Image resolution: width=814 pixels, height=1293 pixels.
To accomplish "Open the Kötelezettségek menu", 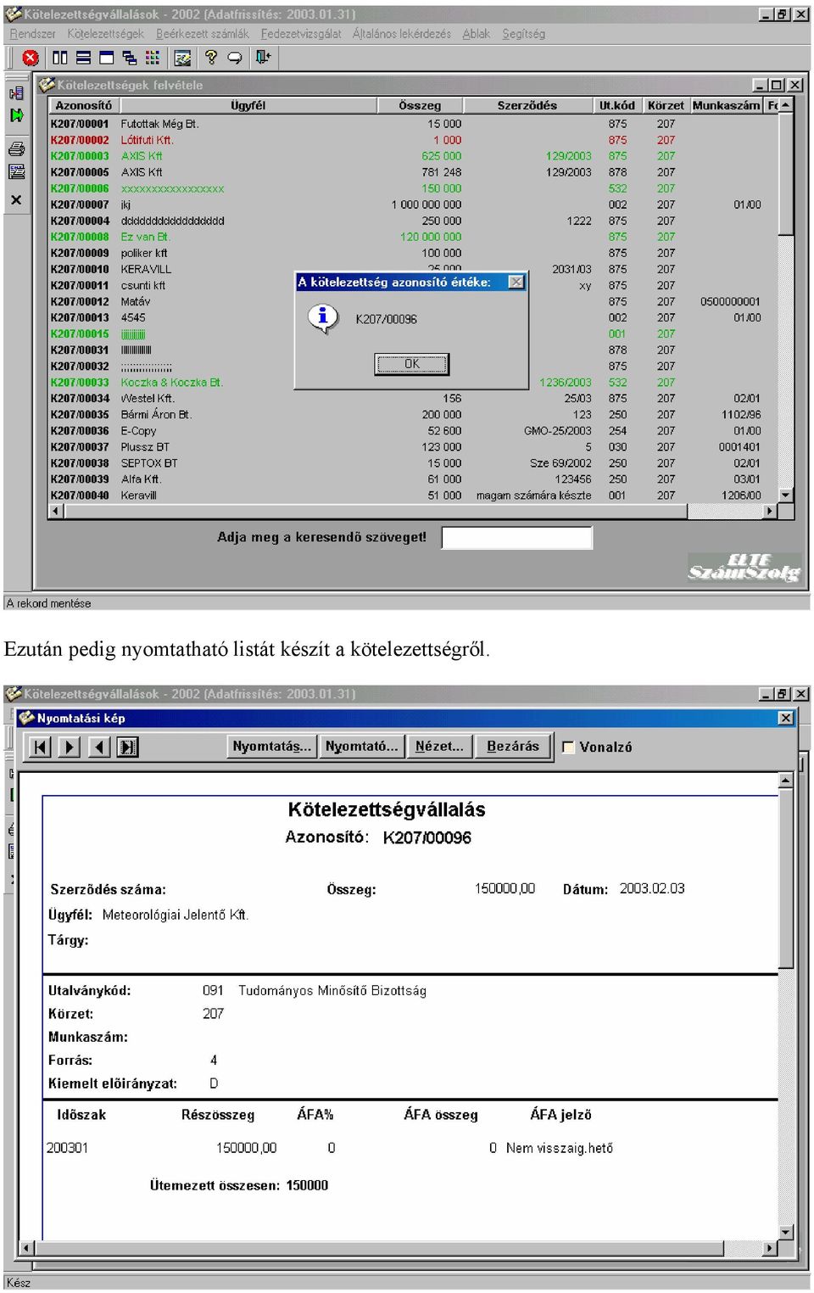I will (106, 34).
